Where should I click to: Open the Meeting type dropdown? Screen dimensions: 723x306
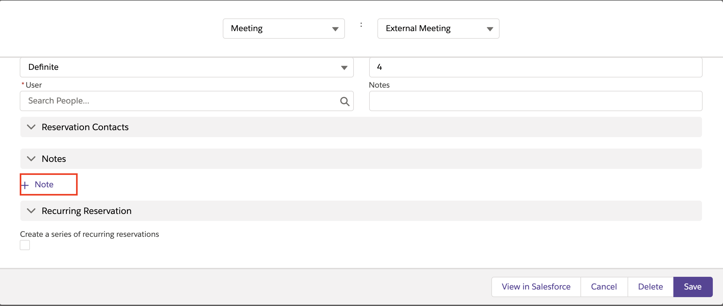[284, 29]
